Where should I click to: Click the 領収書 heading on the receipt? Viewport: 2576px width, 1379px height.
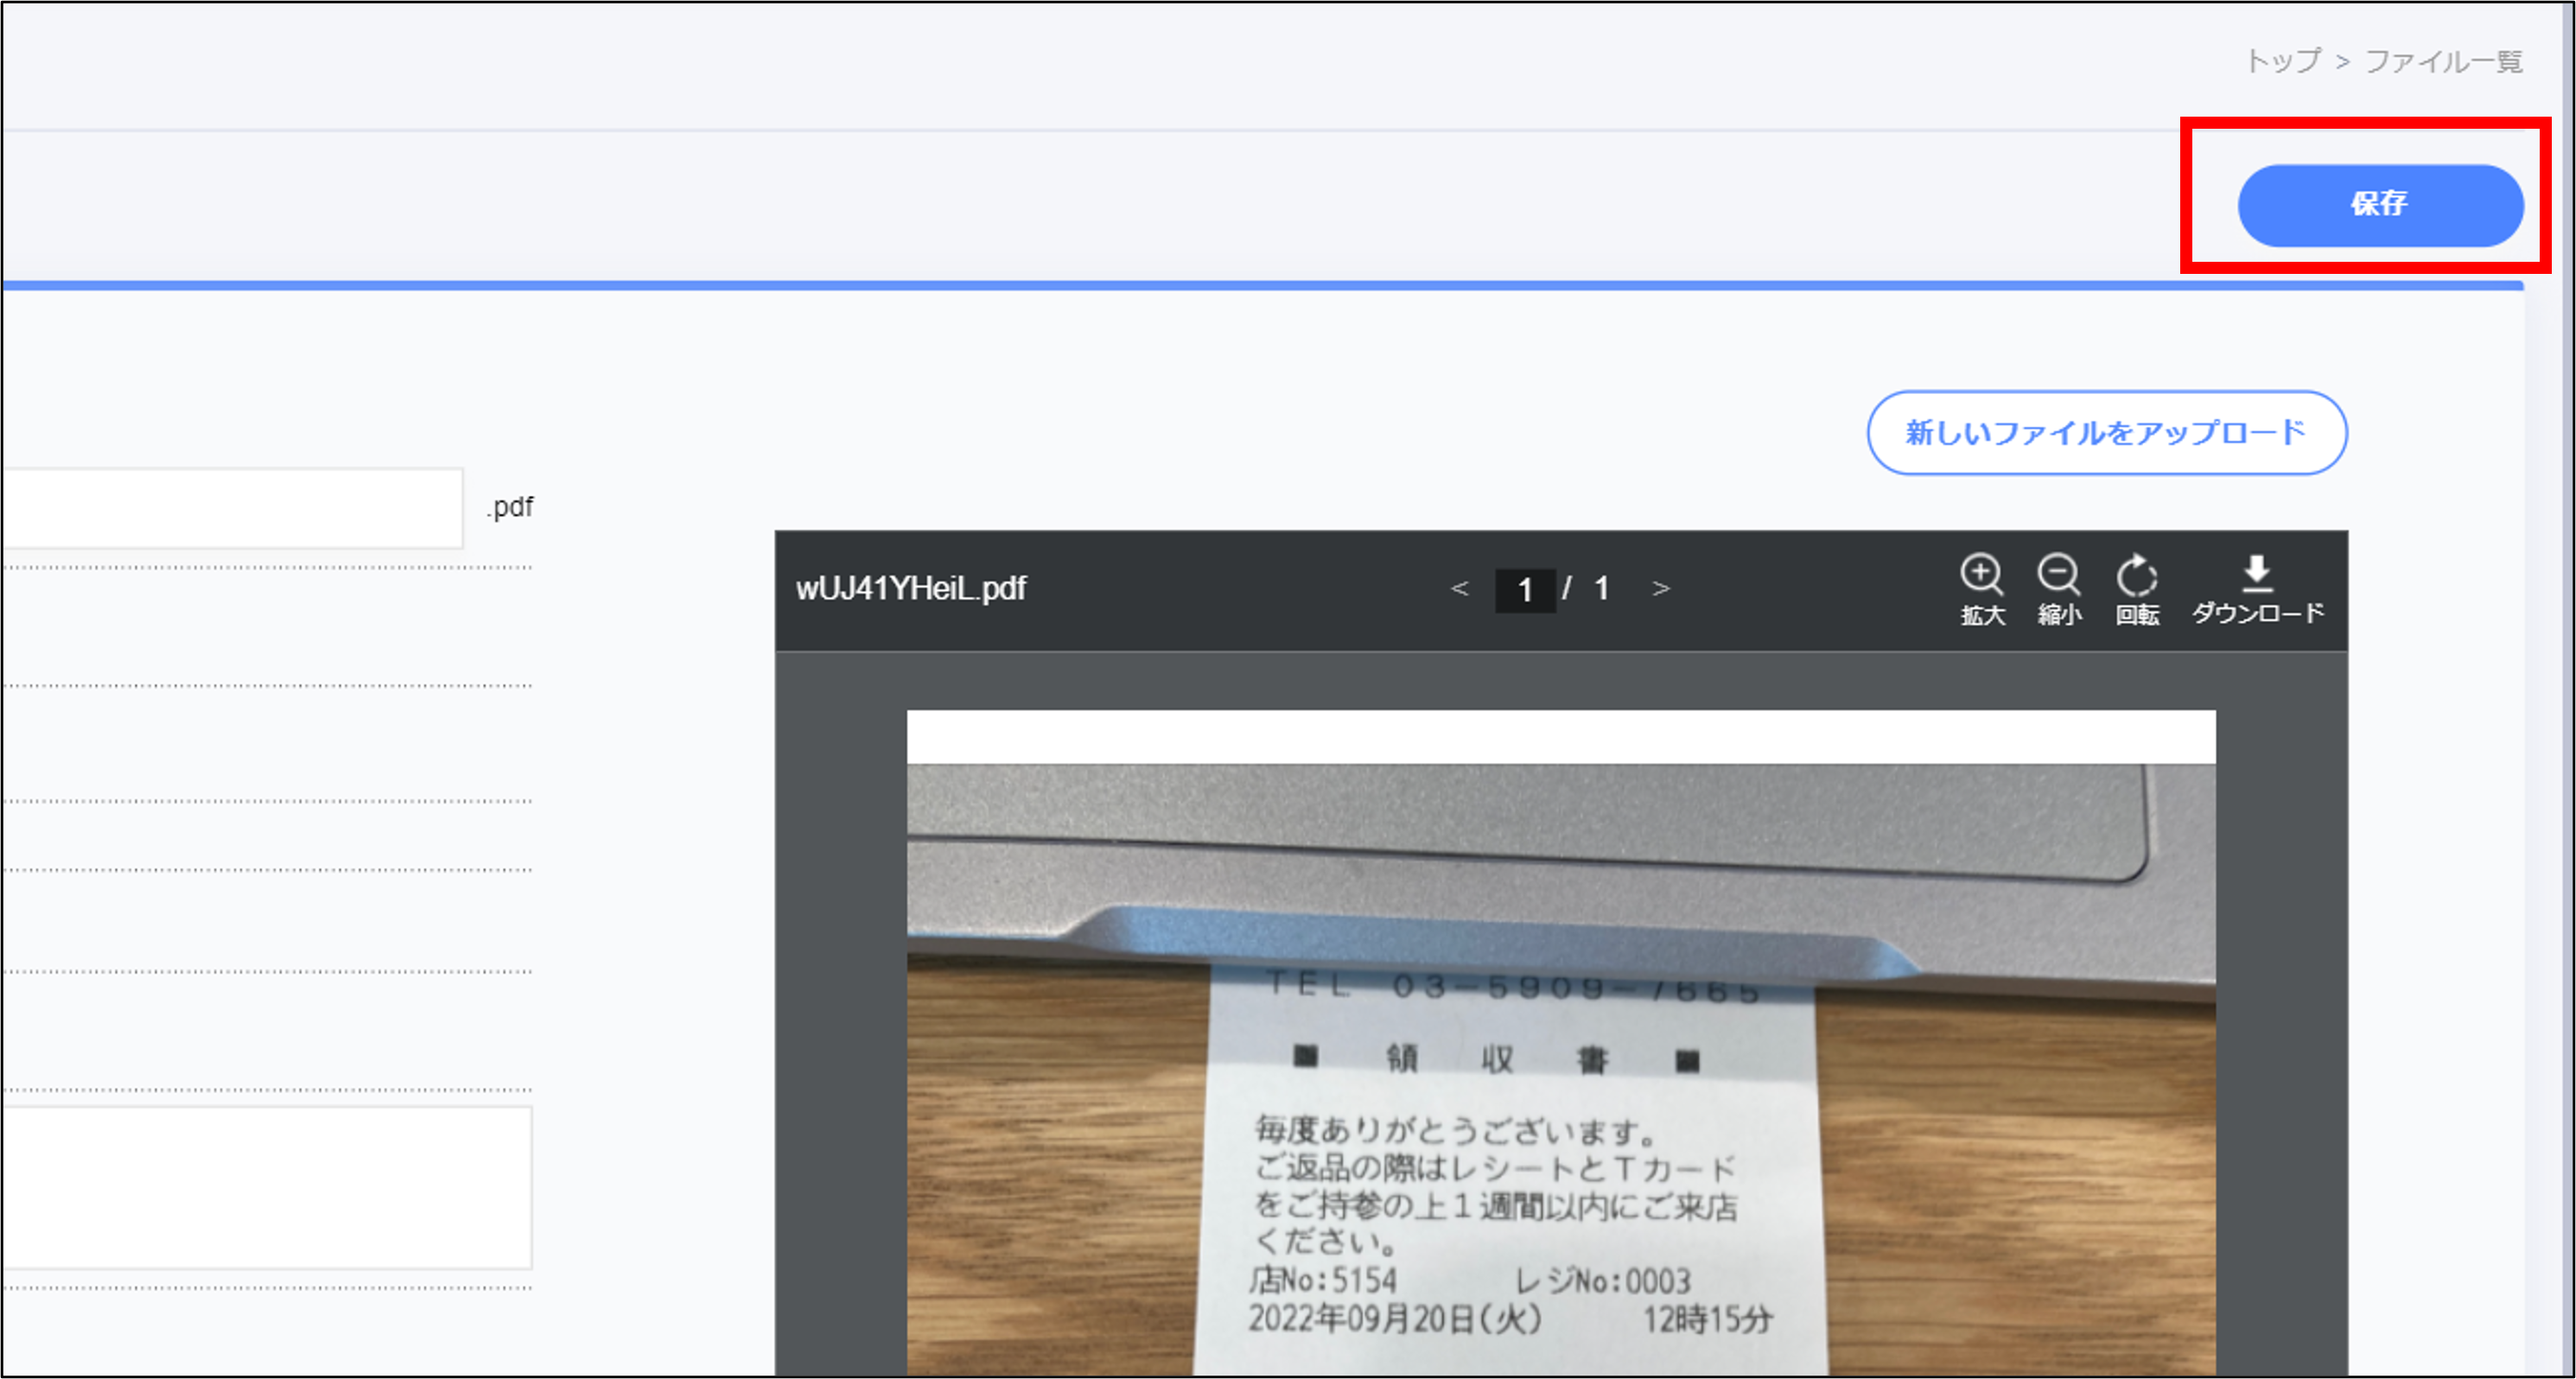click(x=1496, y=1058)
